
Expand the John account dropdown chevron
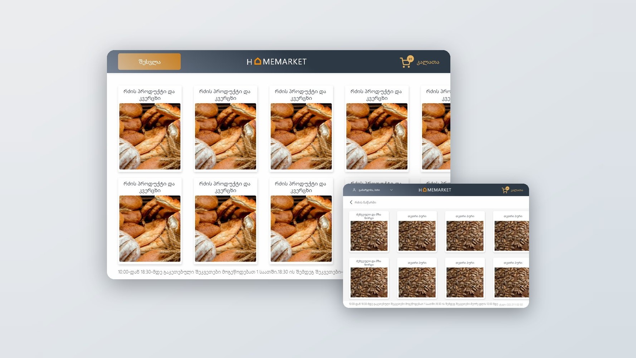[391, 190]
